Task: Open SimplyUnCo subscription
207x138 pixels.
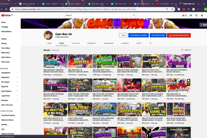Action: tap(6, 73)
